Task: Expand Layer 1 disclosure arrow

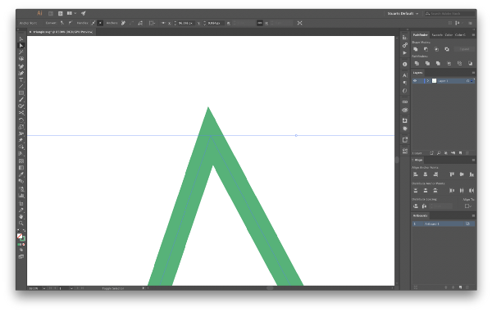Action: point(427,81)
